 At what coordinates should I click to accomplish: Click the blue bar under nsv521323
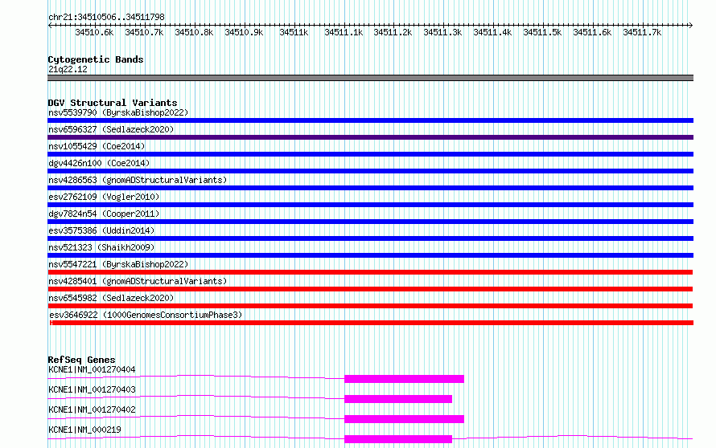[x=370, y=255]
